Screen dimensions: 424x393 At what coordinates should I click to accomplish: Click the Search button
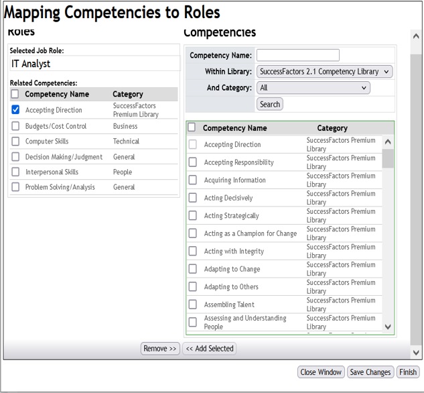pos(270,104)
